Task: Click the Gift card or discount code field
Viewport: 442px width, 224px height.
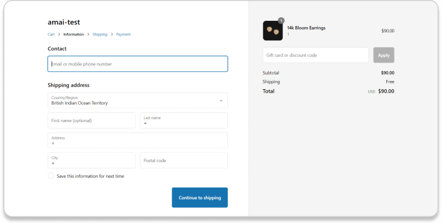Action: (316, 55)
